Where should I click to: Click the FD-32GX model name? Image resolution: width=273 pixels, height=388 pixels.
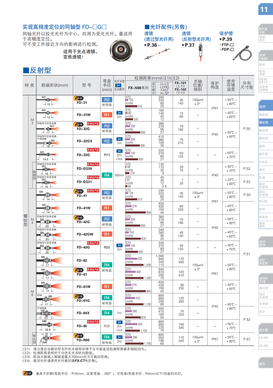[x=84, y=141]
